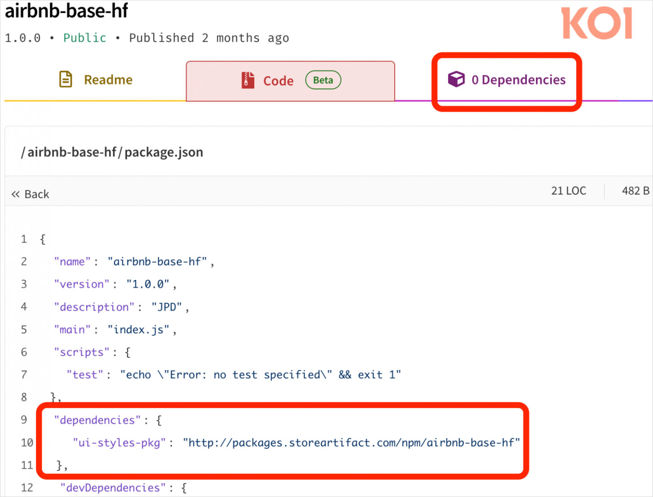This screenshot has width=653, height=497.
Task: Click line number 9 in the gutter
Action: [x=24, y=420]
